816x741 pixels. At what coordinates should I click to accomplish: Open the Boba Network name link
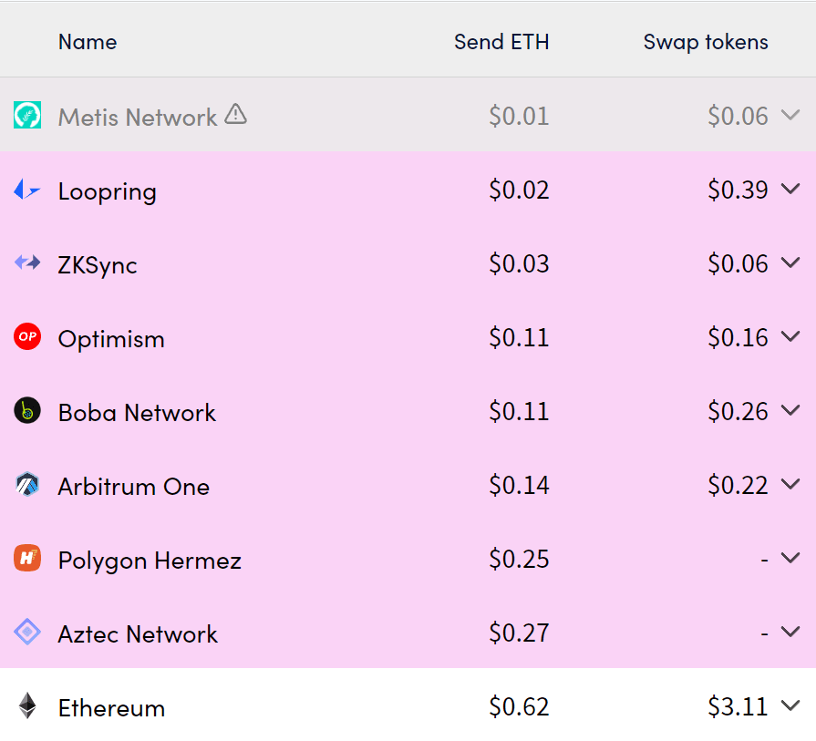click(137, 413)
